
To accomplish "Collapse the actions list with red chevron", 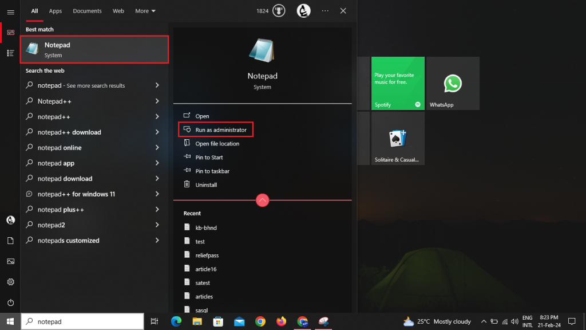I will [x=262, y=200].
